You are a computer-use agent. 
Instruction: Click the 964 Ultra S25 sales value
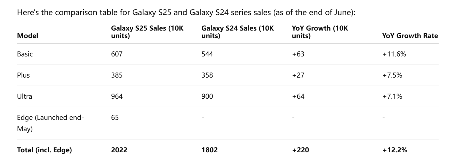pos(117,96)
